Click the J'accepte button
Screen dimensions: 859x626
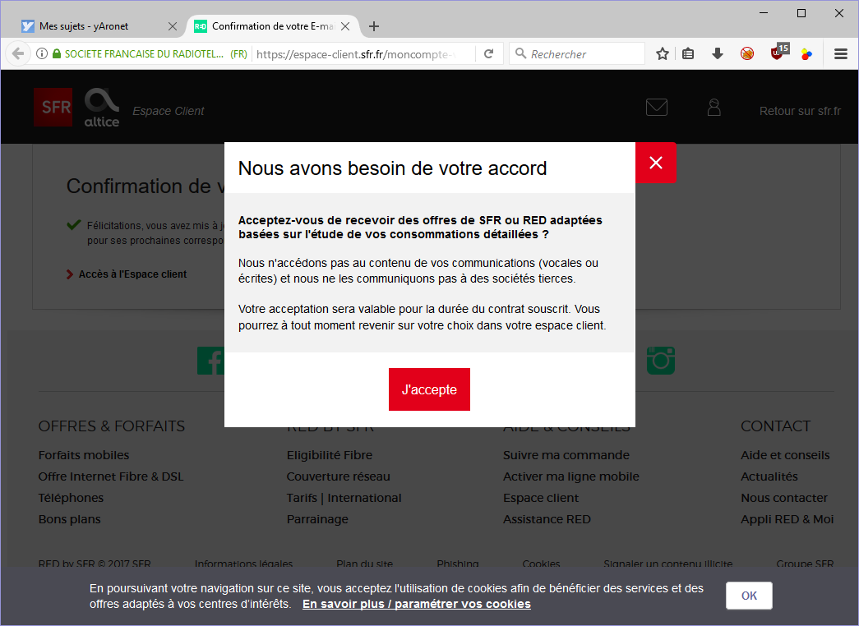click(429, 389)
